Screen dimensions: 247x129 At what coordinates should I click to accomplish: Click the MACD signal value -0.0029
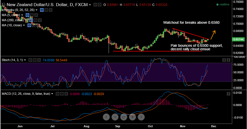pyautogui.click(x=98, y=94)
